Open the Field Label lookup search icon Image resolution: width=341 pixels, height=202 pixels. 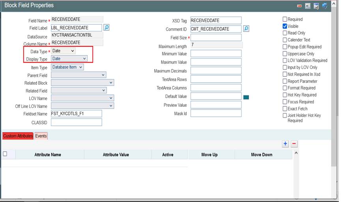pos(106,28)
